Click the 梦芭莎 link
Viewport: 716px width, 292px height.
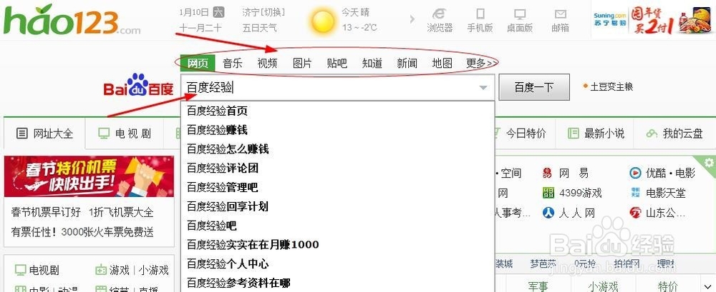543,263
